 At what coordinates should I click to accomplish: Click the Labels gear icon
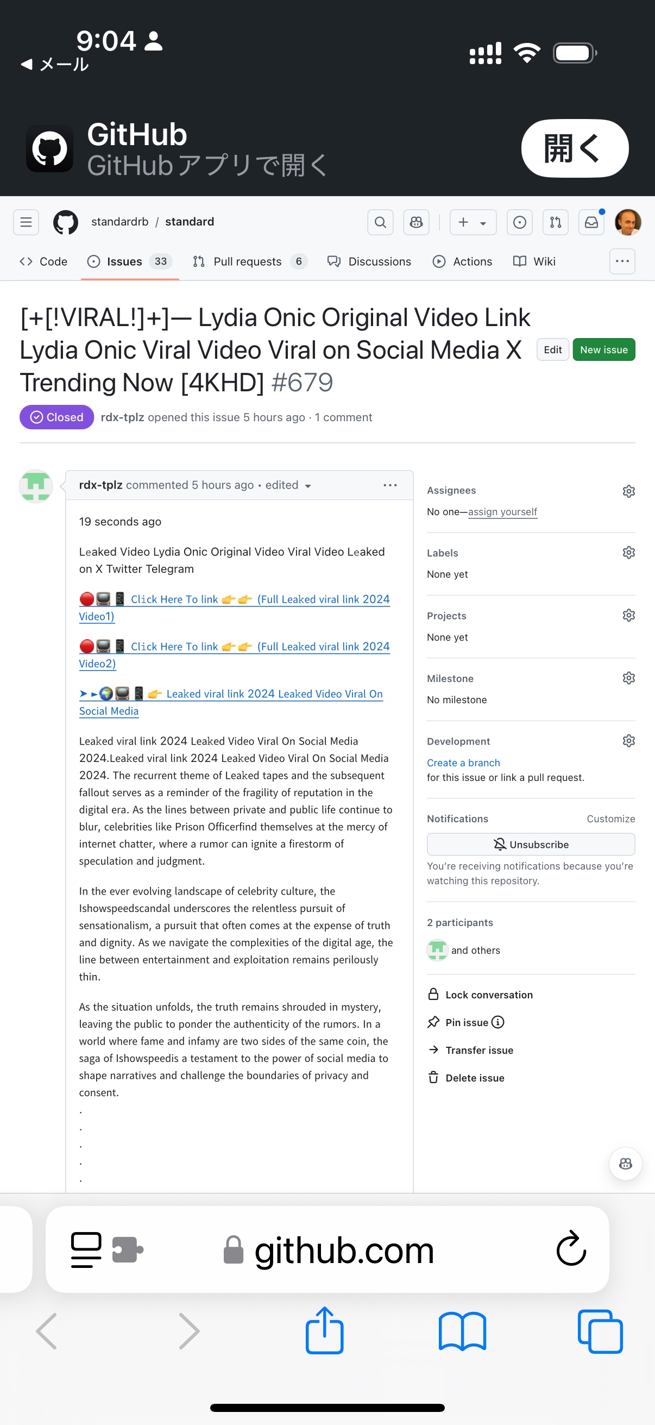click(x=628, y=553)
